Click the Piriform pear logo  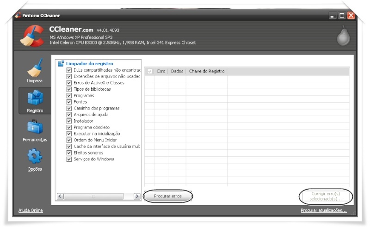[343, 36]
